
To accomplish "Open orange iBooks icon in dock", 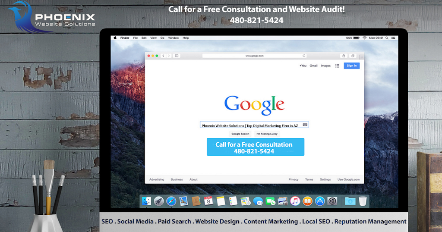I will pyautogui.click(x=307, y=201).
